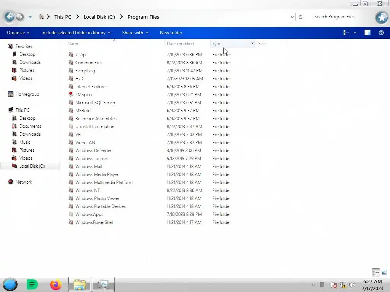Select Network in the navigation pane
Screen dimensions: 390x292
[x=24, y=182]
